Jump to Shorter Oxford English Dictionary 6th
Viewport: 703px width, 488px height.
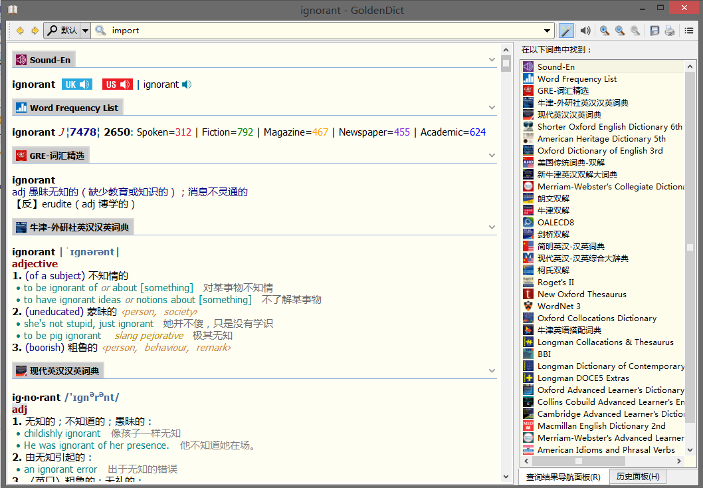(x=603, y=126)
